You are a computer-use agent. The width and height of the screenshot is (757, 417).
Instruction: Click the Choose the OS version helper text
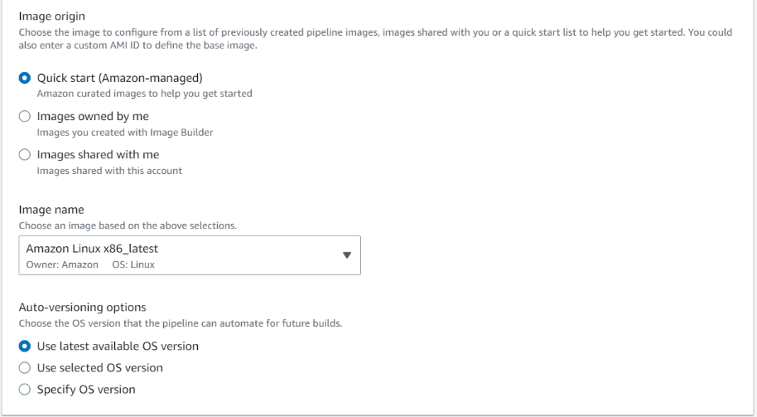click(x=180, y=322)
